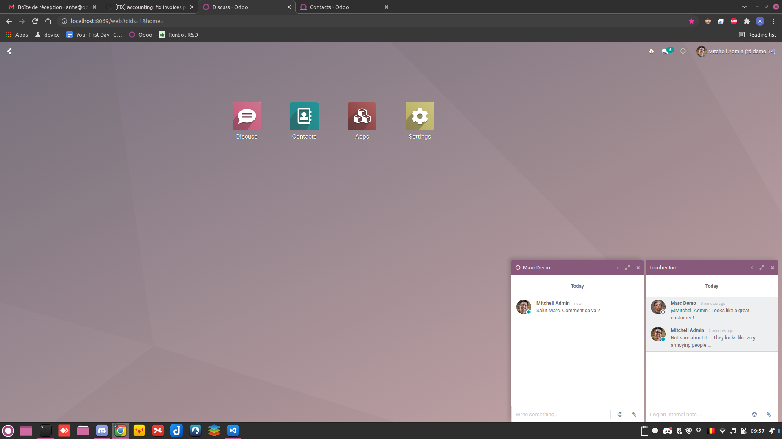
Task: Open the Chrome three-dot menu
Action: [x=773, y=21]
